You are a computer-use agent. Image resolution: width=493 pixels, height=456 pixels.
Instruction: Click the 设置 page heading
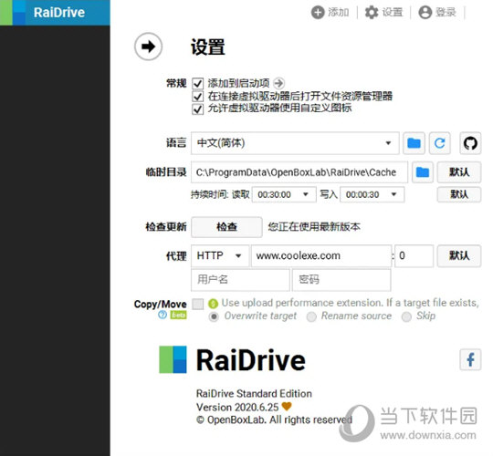[x=208, y=47]
